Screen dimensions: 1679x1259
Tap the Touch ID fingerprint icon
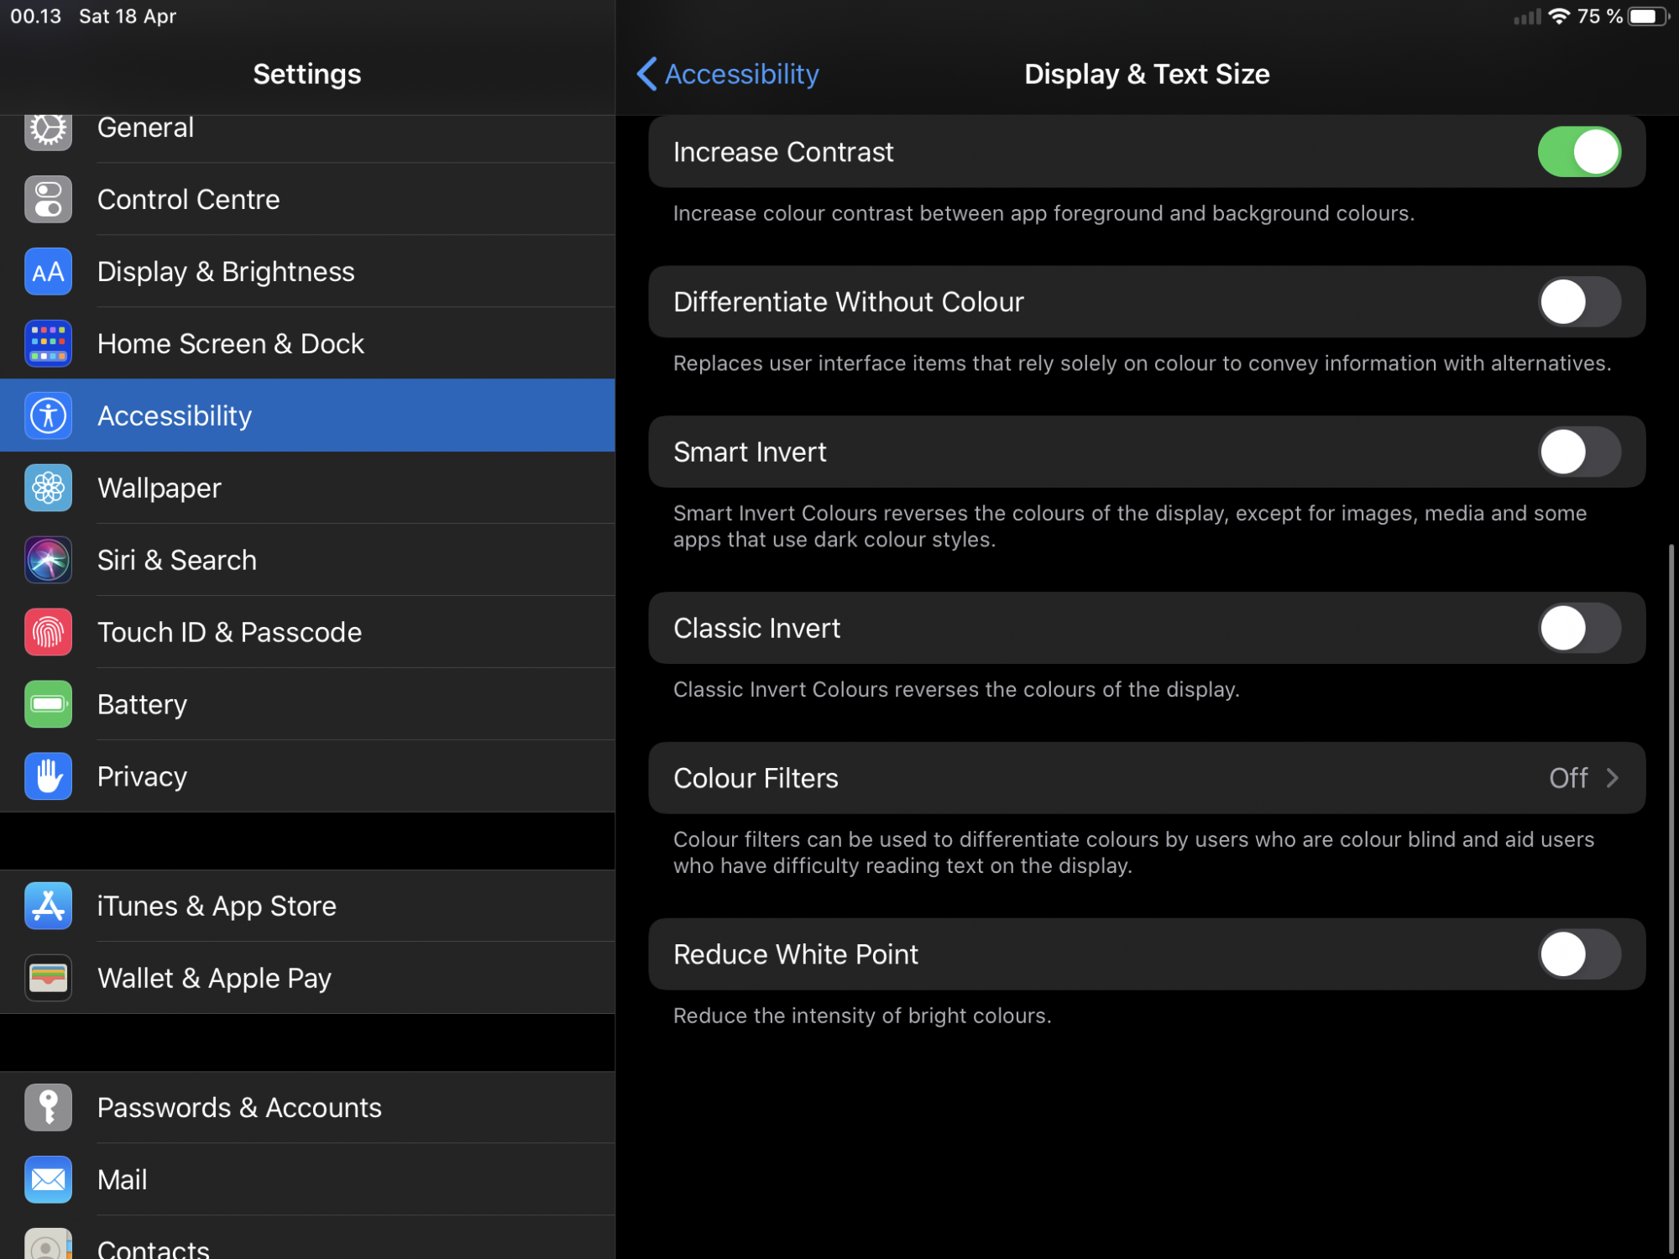pyautogui.click(x=48, y=633)
